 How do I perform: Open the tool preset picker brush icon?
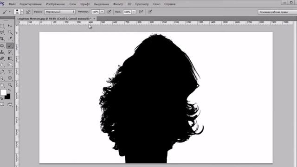(5, 12)
